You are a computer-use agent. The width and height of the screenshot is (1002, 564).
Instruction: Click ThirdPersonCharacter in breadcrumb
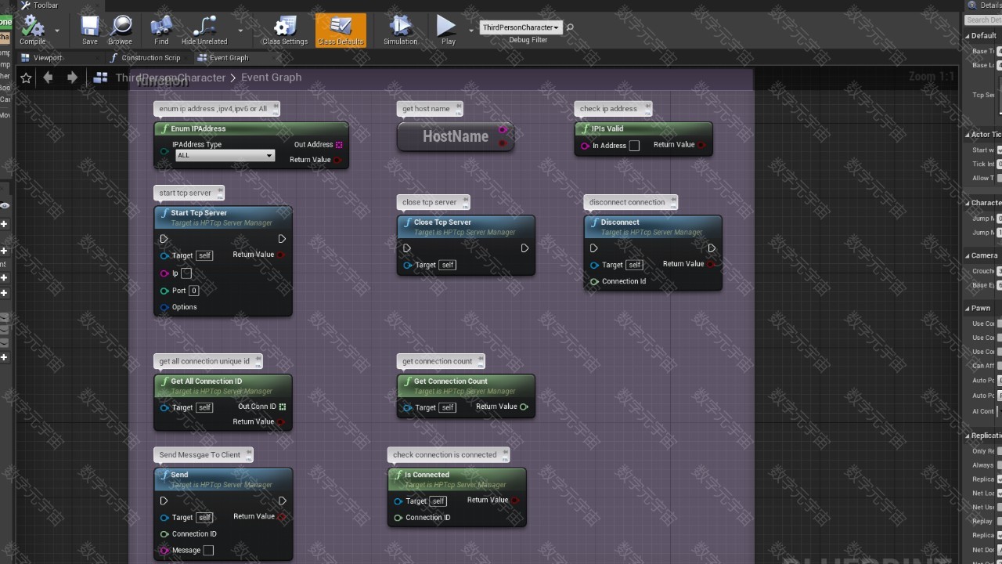(170, 78)
